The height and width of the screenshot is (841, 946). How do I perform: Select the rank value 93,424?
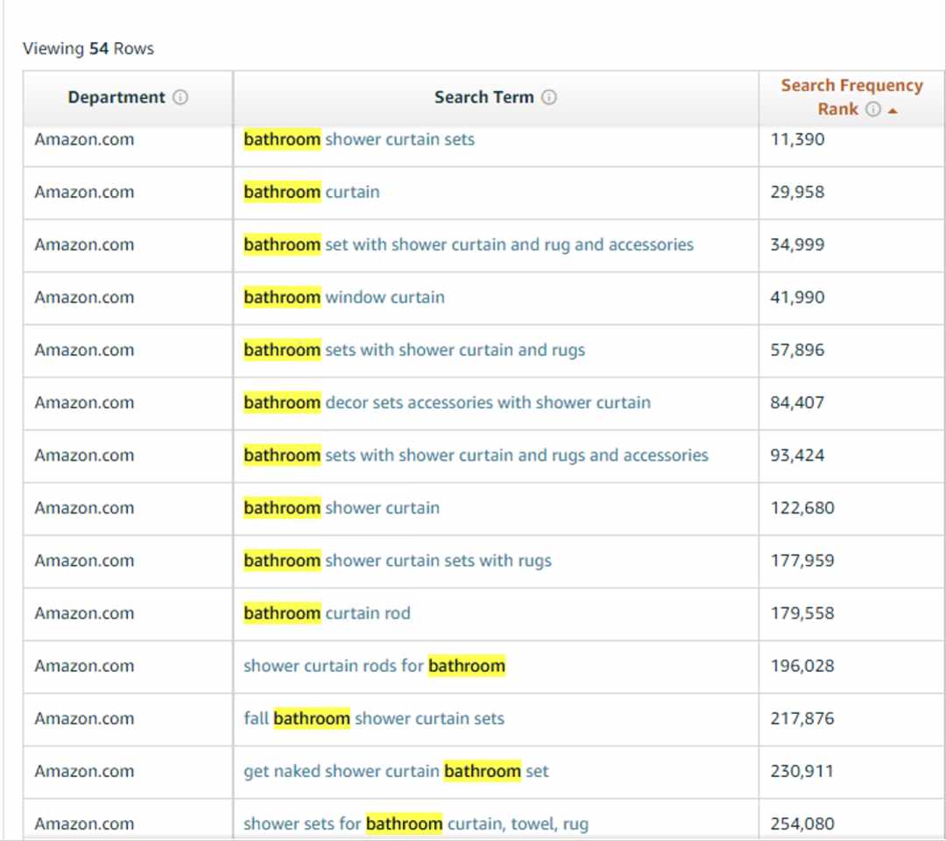coord(797,455)
